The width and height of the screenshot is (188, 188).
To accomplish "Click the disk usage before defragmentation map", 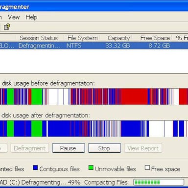I will tap(94, 96).
